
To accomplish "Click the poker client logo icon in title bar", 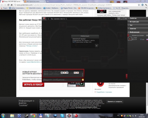I will pos(44,18).
